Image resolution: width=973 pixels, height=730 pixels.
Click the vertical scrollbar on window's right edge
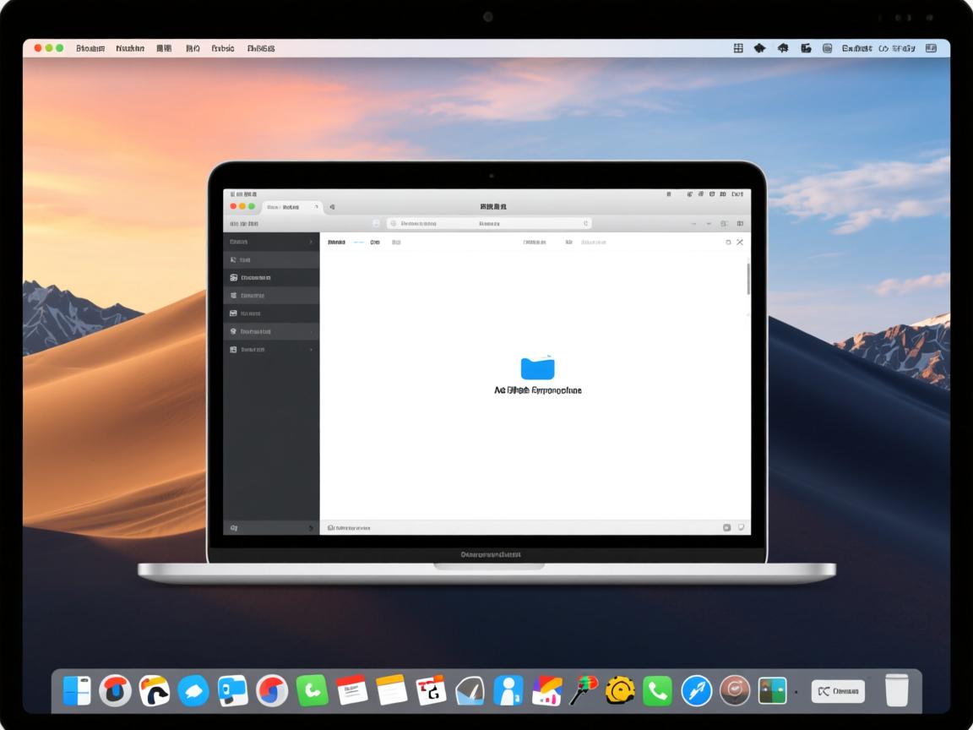pyautogui.click(x=748, y=279)
